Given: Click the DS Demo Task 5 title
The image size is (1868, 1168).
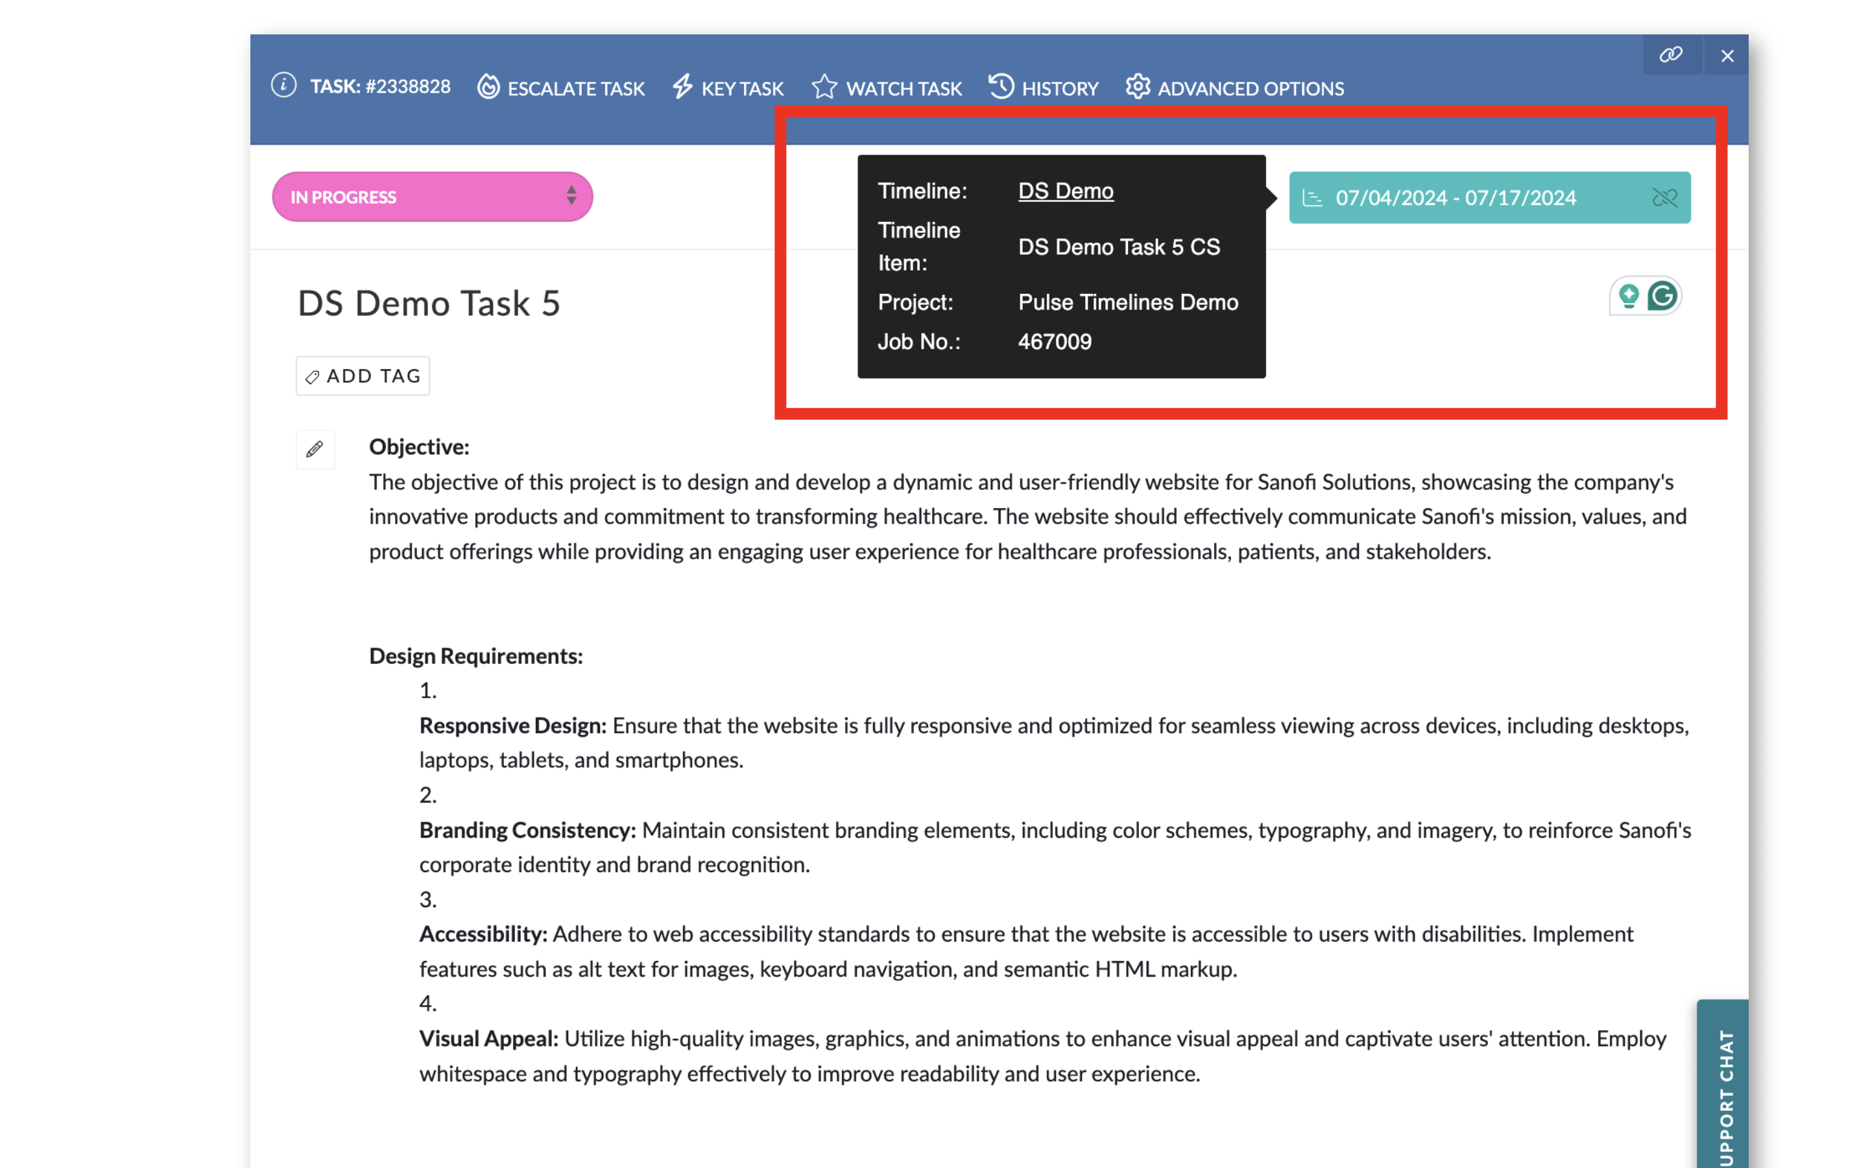Looking at the screenshot, I should (429, 303).
